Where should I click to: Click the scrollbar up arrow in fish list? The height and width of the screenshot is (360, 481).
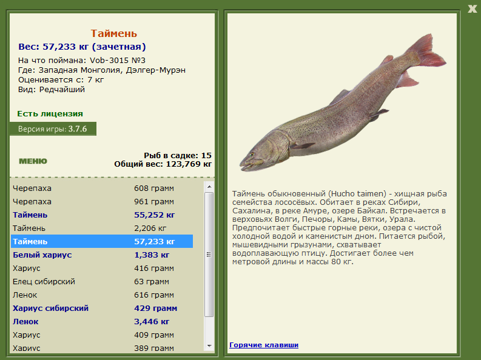(209, 187)
